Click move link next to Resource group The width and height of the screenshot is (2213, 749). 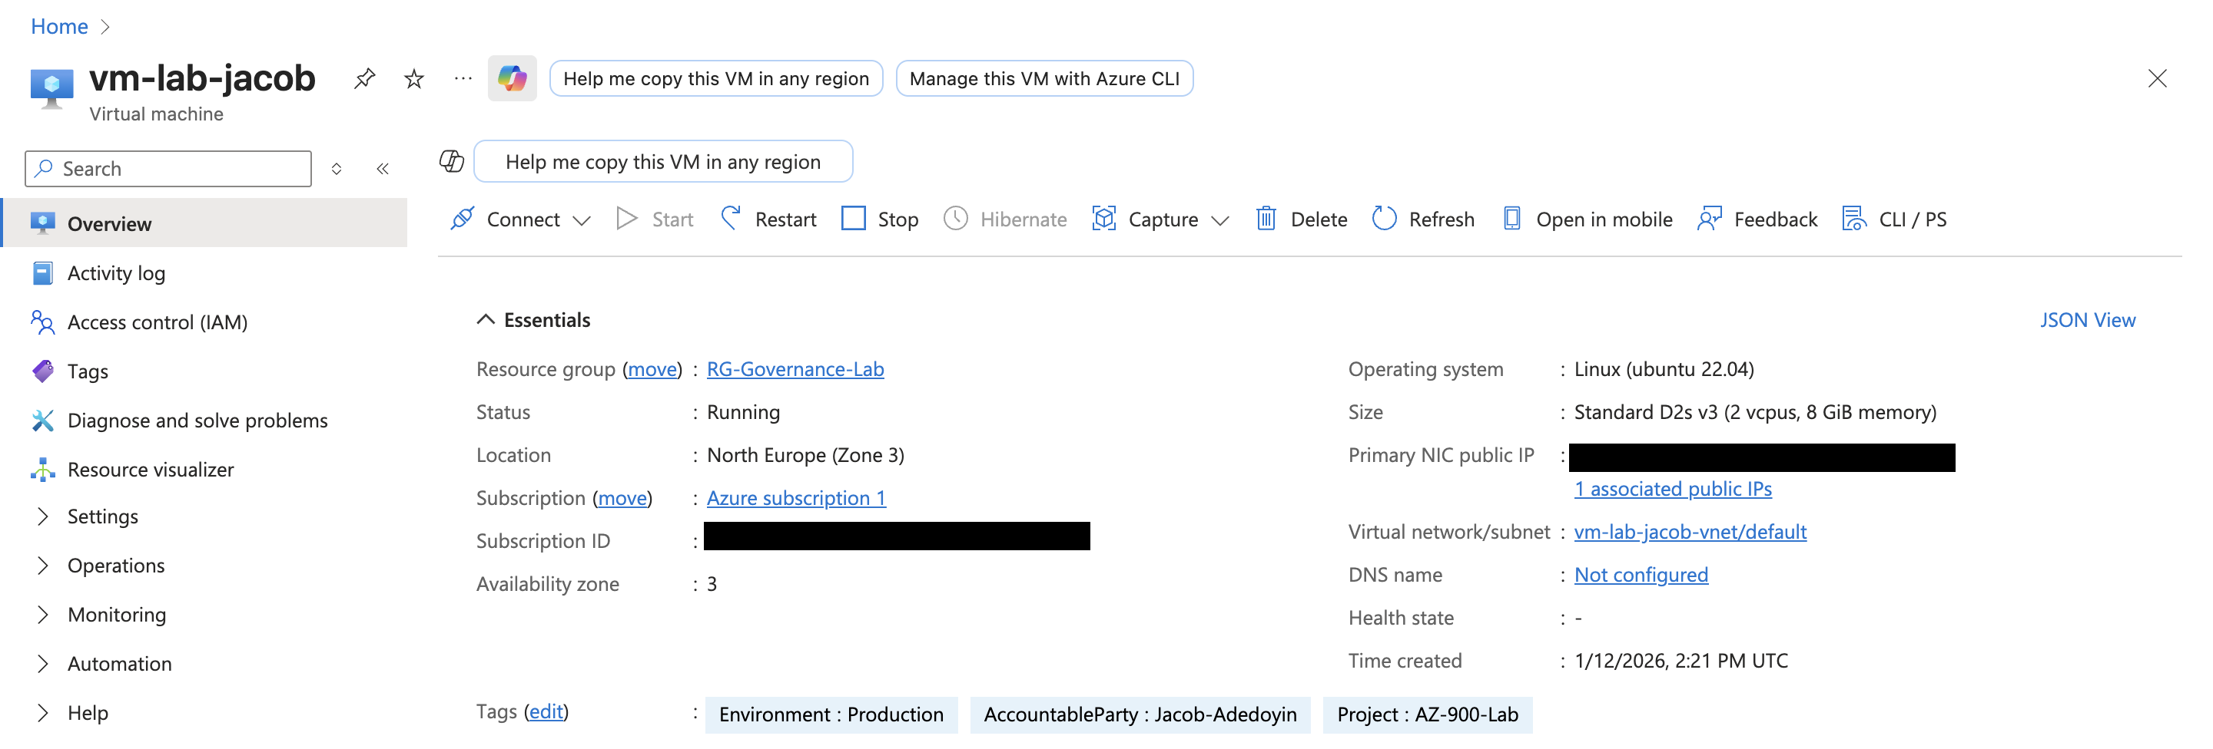click(652, 369)
